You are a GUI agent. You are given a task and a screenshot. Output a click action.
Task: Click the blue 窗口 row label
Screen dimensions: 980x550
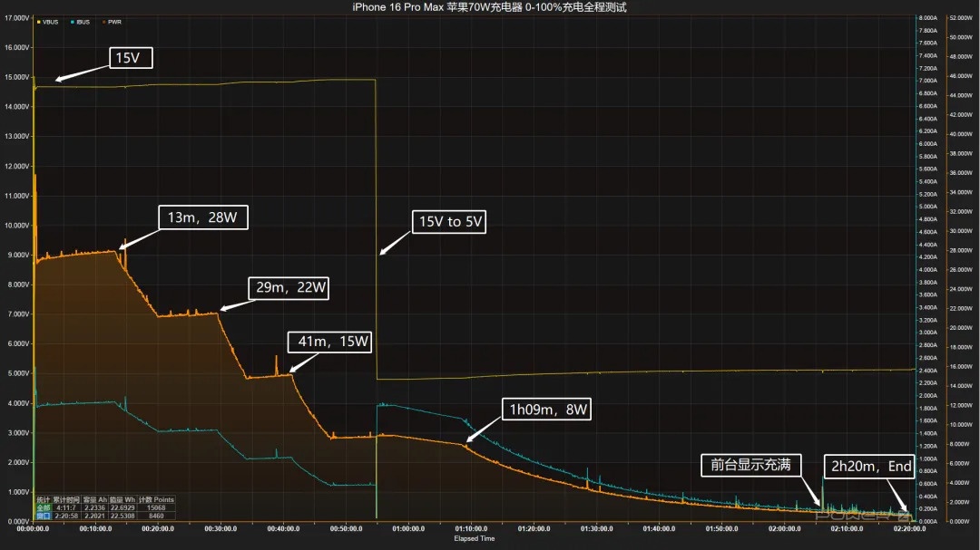pyautogui.click(x=44, y=516)
